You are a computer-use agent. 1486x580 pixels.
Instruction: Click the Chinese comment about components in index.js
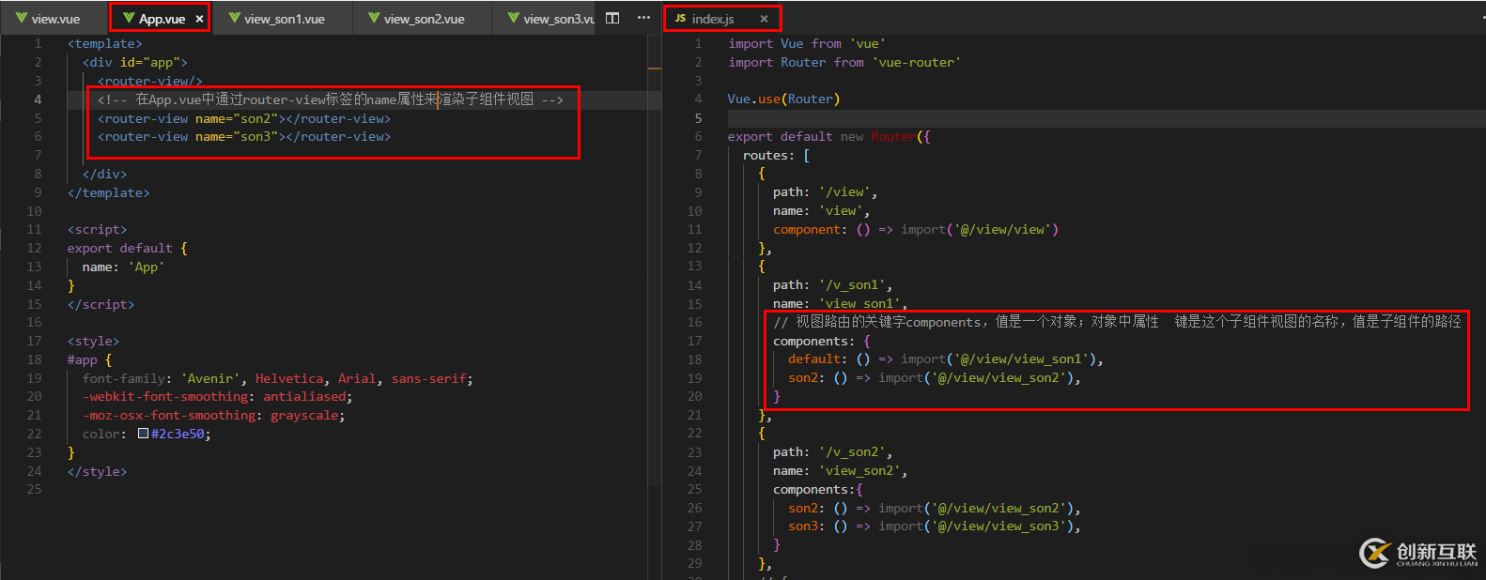point(1118,322)
